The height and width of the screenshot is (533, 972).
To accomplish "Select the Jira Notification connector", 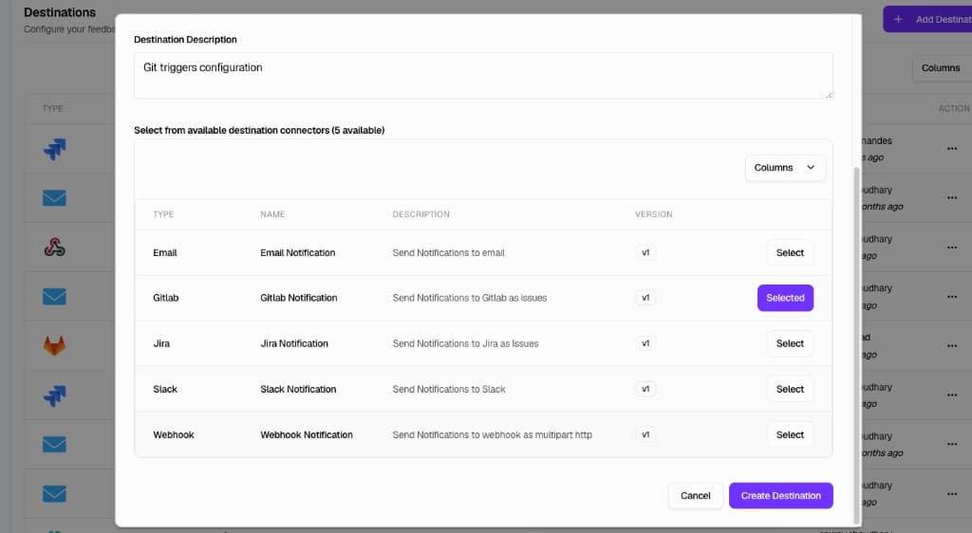I will 790,343.
